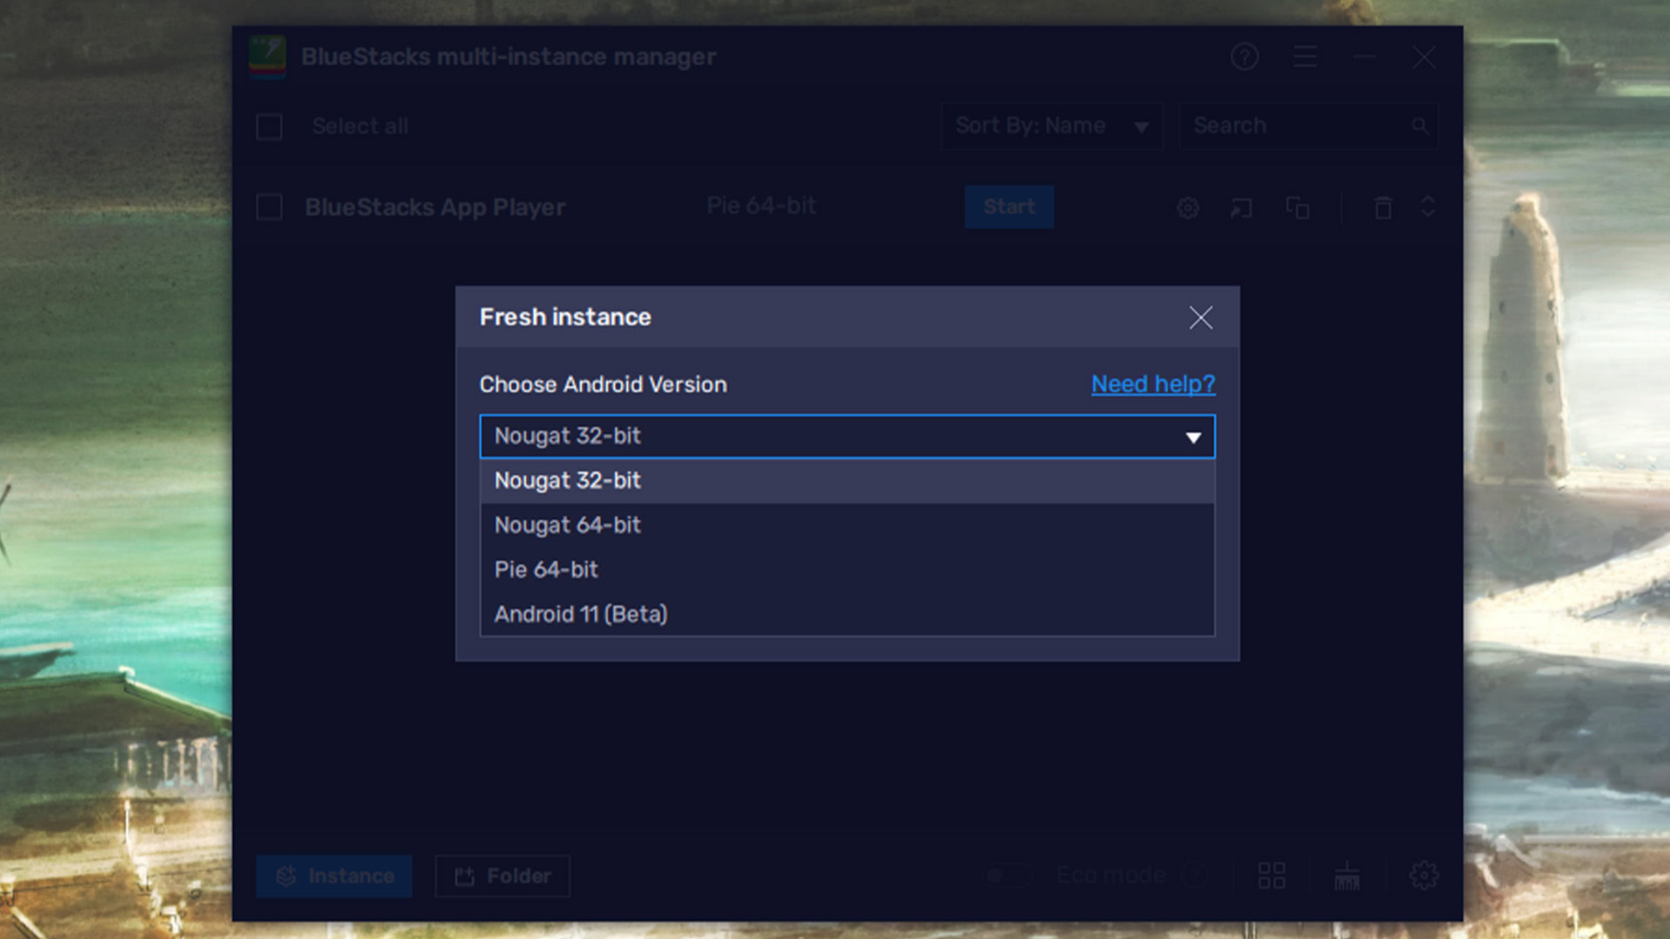Select the Nougat 32-bit option
The height and width of the screenshot is (939, 1670).
pyautogui.click(x=846, y=481)
